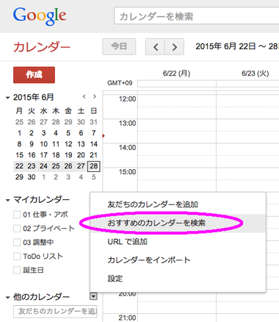Click the 6/22 (月) column header

pyautogui.click(x=177, y=74)
